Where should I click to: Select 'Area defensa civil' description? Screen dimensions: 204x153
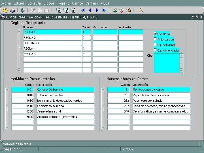click(66, 111)
